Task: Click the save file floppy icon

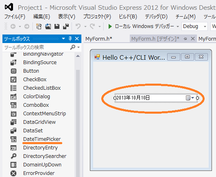Action: (x=57, y=26)
